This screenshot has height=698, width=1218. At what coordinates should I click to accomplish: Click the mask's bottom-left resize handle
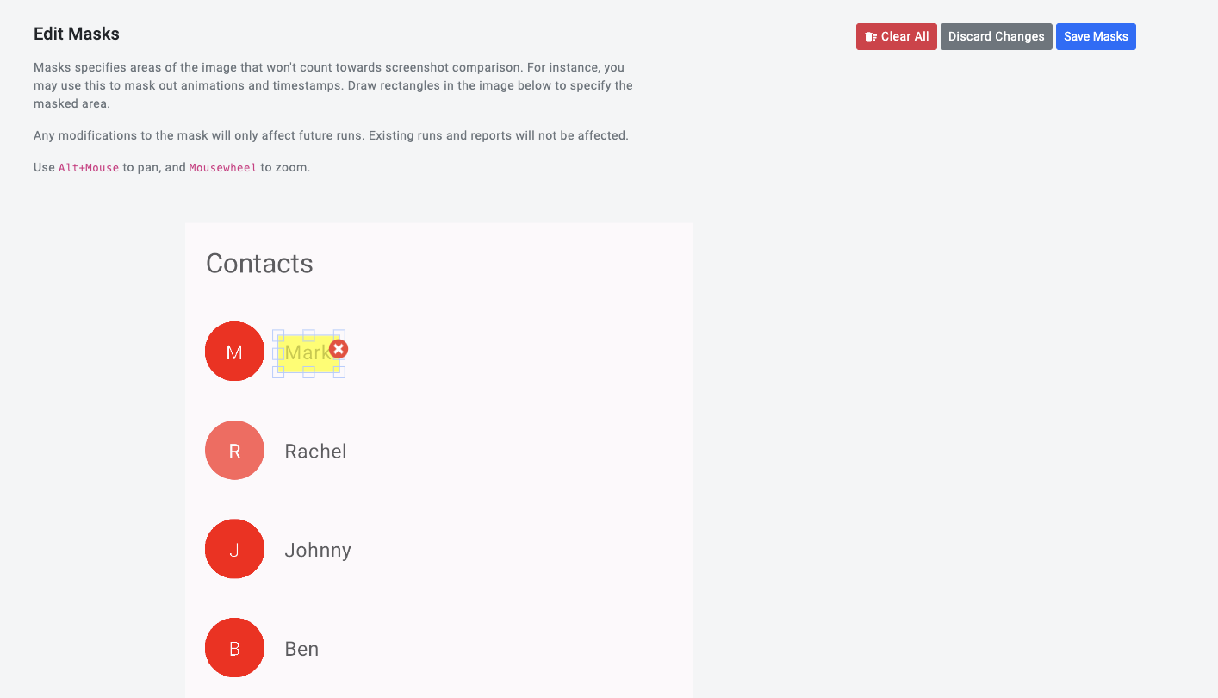(x=278, y=372)
